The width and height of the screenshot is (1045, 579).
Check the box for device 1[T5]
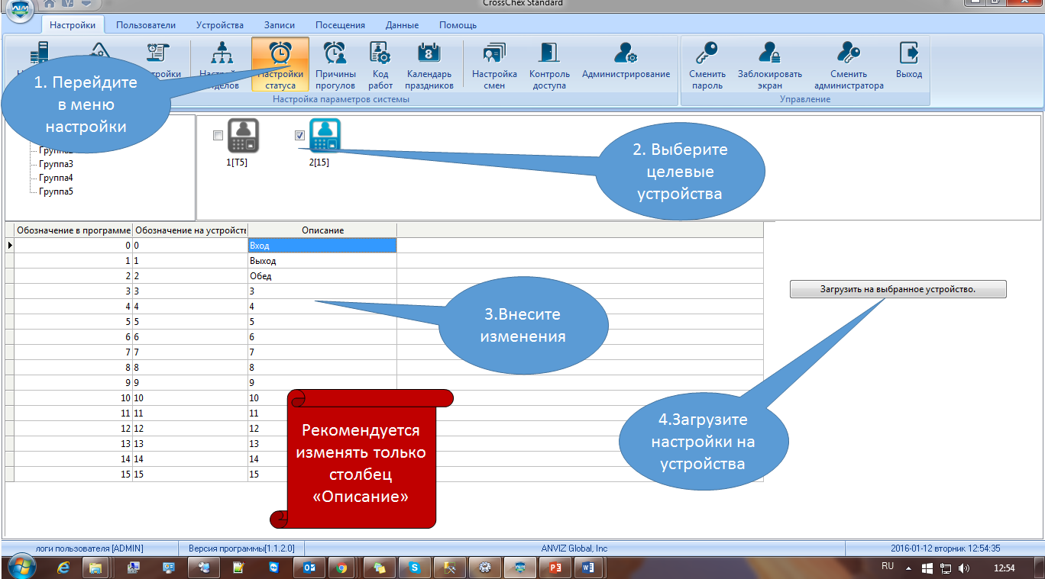pos(218,136)
